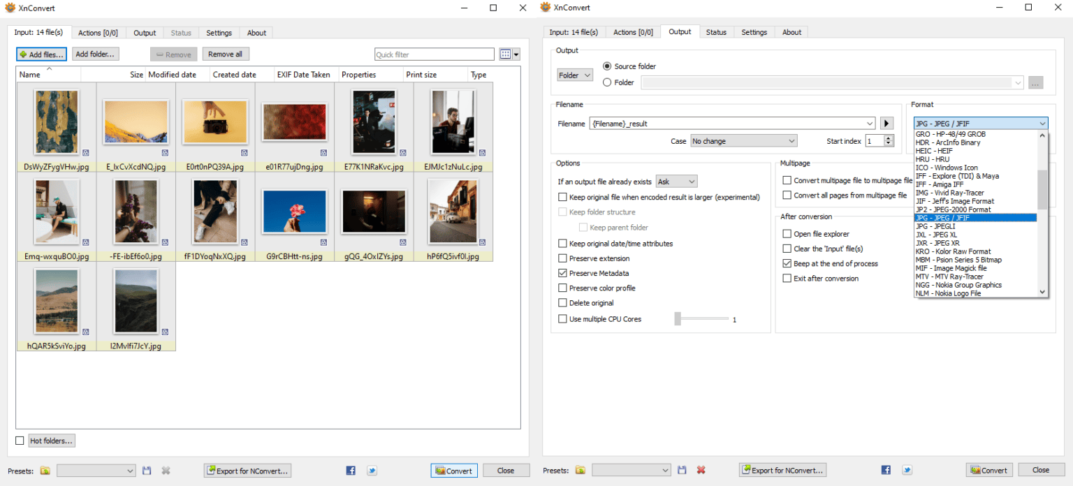Toggle Keep original file when encoded larger
The width and height of the screenshot is (1073, 486).
coord(562,198)
